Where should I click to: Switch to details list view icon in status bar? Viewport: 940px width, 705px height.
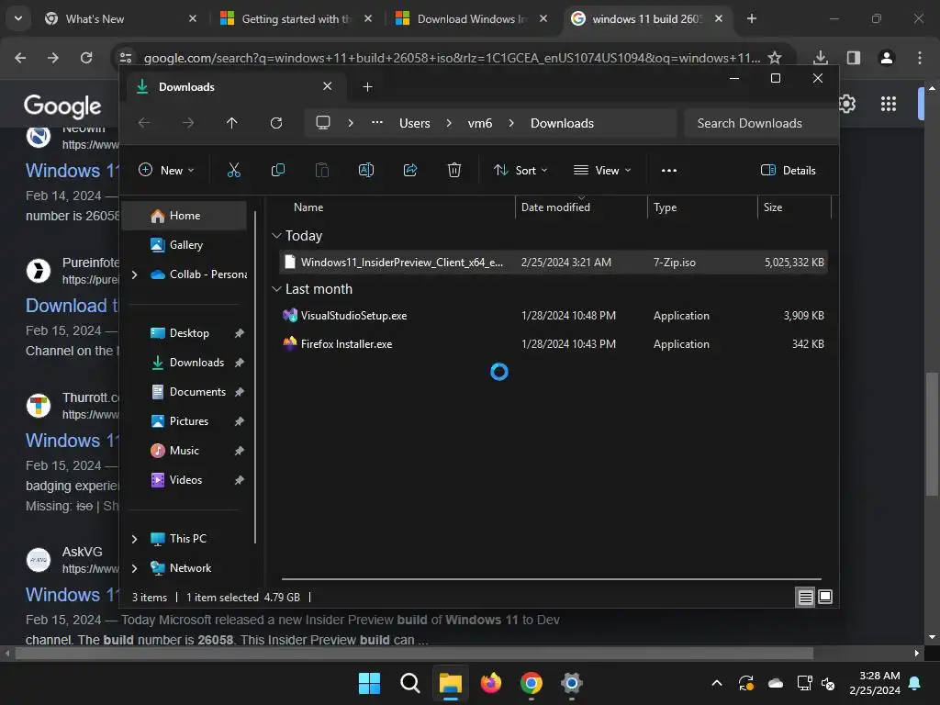click(805, 597)
